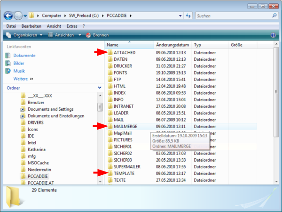Click file list scrollbar down arrow
The image size is (282, 212).
coord(276,181)
